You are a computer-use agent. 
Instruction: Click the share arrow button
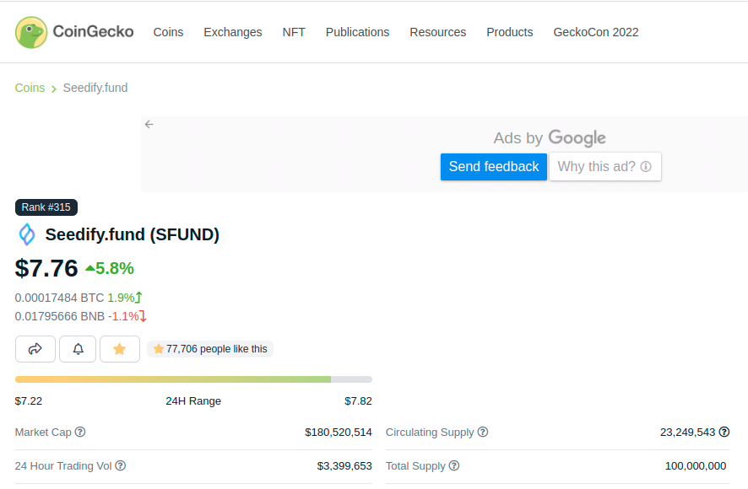pyautogui.click(x=35, y=349)
